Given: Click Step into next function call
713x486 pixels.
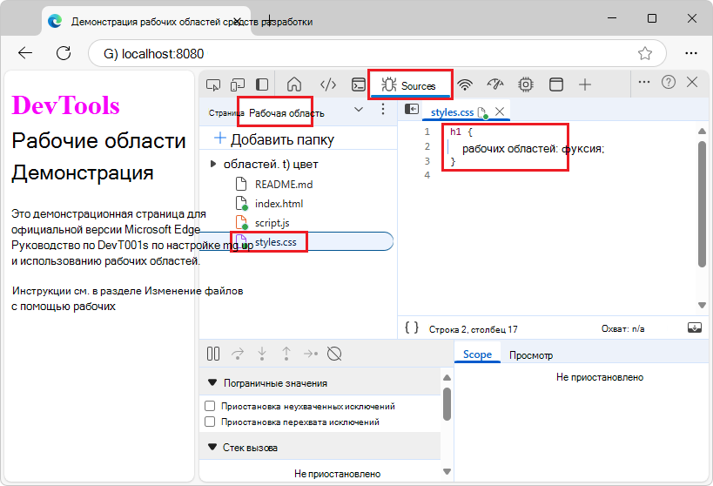Looking at the screenshot, I should 262,354.
